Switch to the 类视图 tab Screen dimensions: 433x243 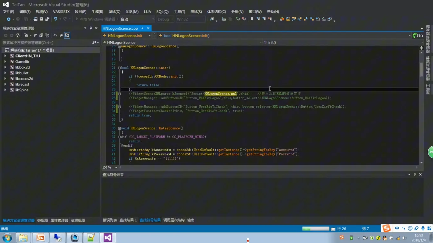[42, 220]
